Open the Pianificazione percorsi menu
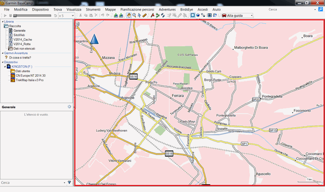 pos(137,9)
